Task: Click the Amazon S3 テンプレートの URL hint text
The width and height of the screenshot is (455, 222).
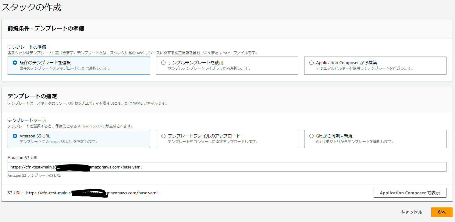Action: 34,175
